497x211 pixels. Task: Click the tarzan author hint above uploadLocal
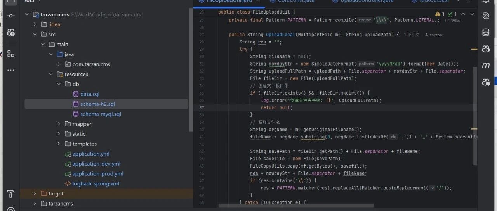433,35
